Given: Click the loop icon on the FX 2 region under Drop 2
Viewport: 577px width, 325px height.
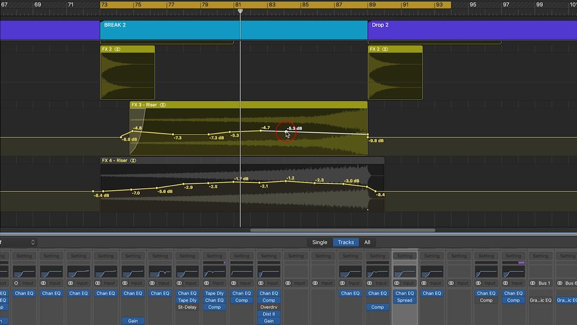Looking at the screenshot, I should pyautogui.click(x=385, y=49).
